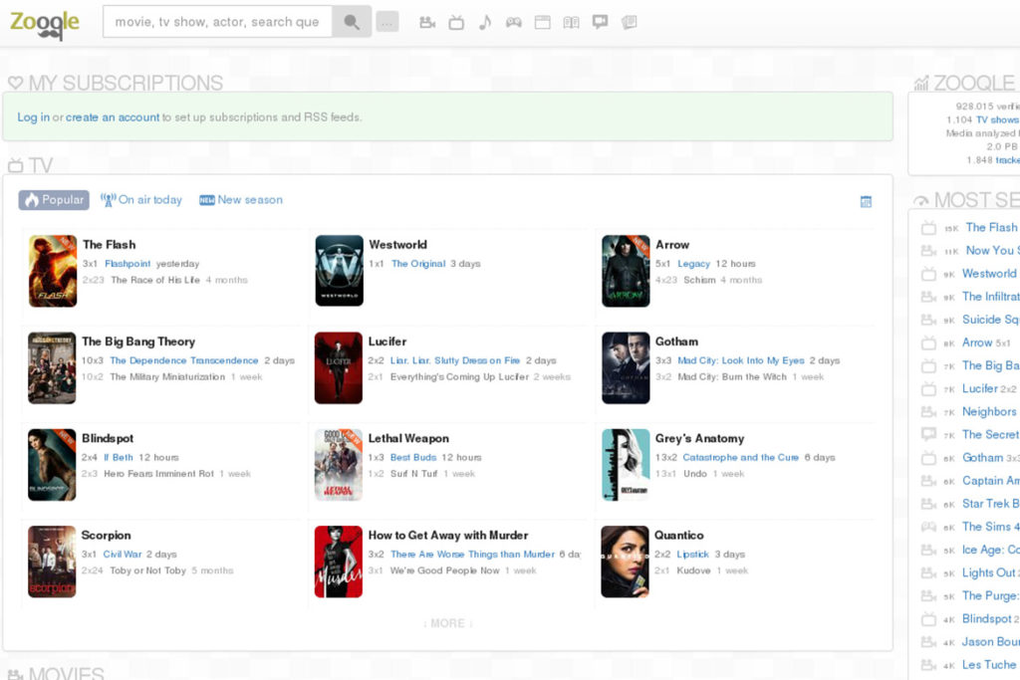1020x680 pixels.
Task: Click TV icon beside Blindspot in Most Seeded
Action: click(x=929, y=619)
